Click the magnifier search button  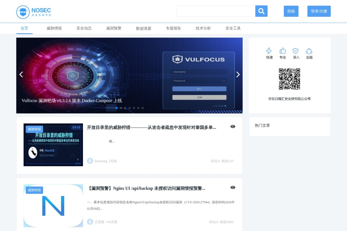(261, 11)
